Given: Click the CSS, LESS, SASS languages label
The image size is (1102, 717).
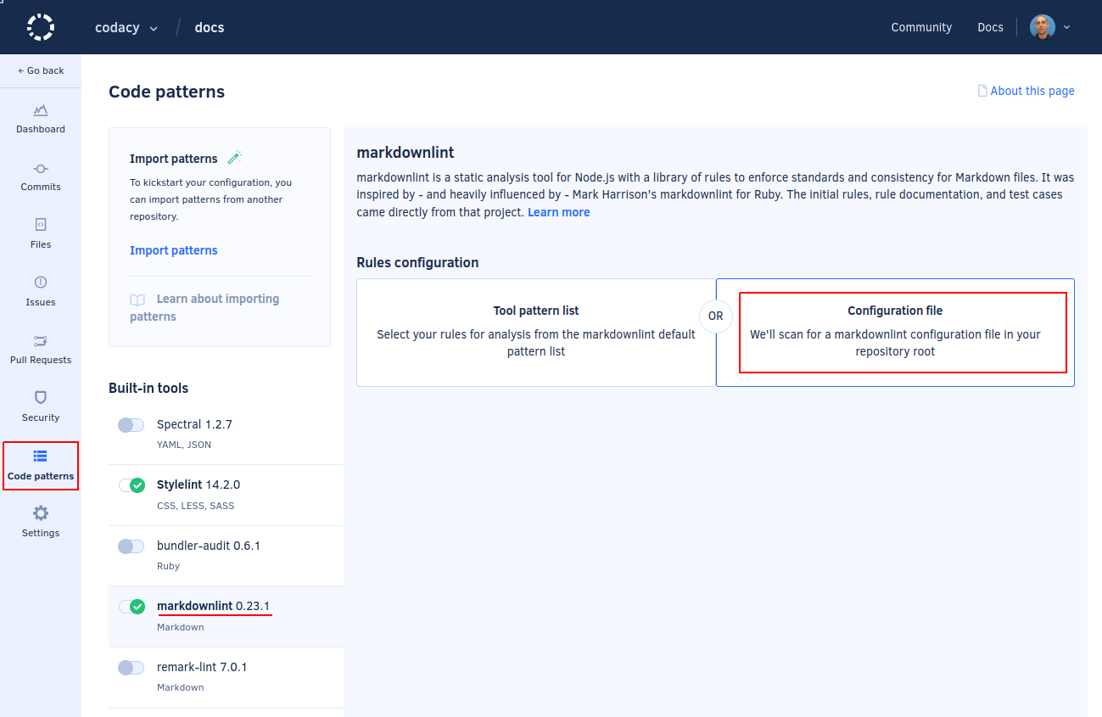Looking at the screenshot, I should tap(195, 506).
